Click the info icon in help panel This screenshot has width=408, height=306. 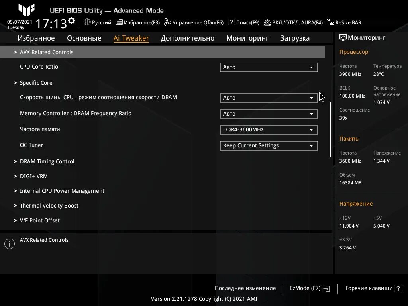pos(10,244)
